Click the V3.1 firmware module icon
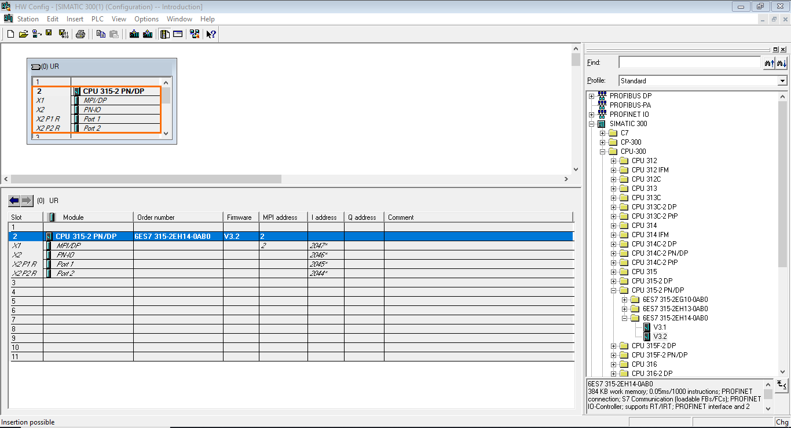This screenshot has width=791, height=428. pyautogui.click(x=647, y=327)
